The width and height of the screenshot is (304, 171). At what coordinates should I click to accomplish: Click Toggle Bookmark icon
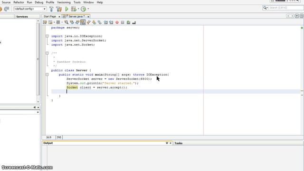(x=100, y=22)
